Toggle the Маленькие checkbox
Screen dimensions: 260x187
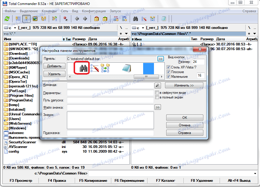click(168, 76)
